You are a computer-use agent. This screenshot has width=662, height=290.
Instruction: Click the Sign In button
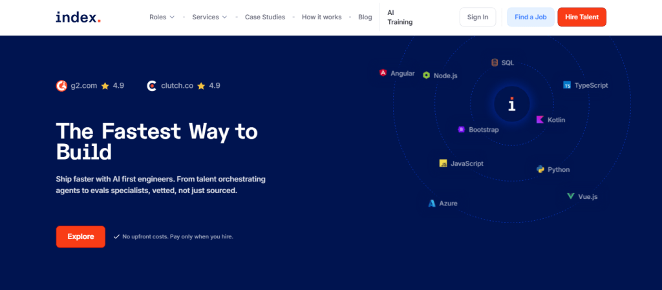[478, 17]
